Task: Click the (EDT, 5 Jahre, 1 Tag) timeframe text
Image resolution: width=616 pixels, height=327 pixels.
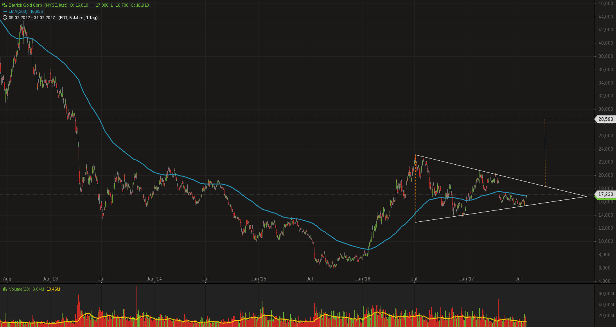Action: coord(78,18)
